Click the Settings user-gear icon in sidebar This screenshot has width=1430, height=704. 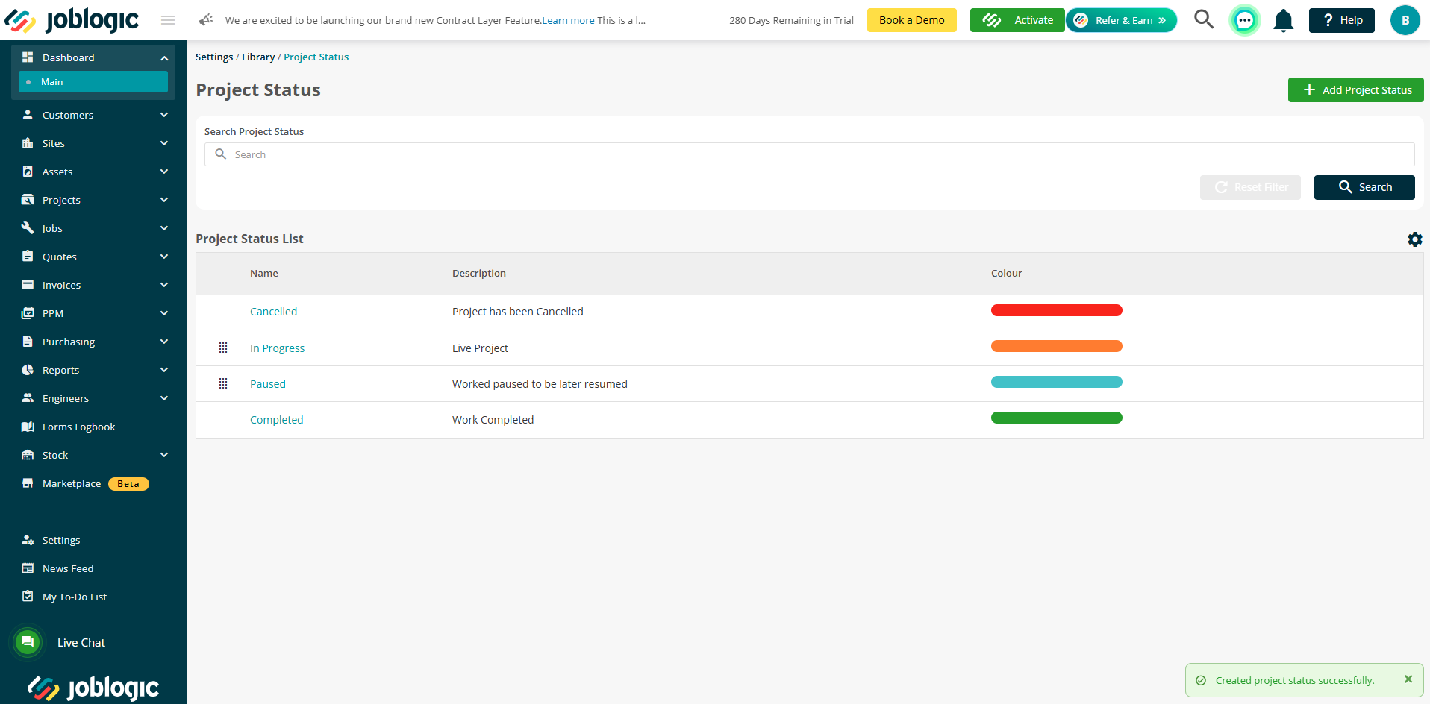click(x=28, y=540)
